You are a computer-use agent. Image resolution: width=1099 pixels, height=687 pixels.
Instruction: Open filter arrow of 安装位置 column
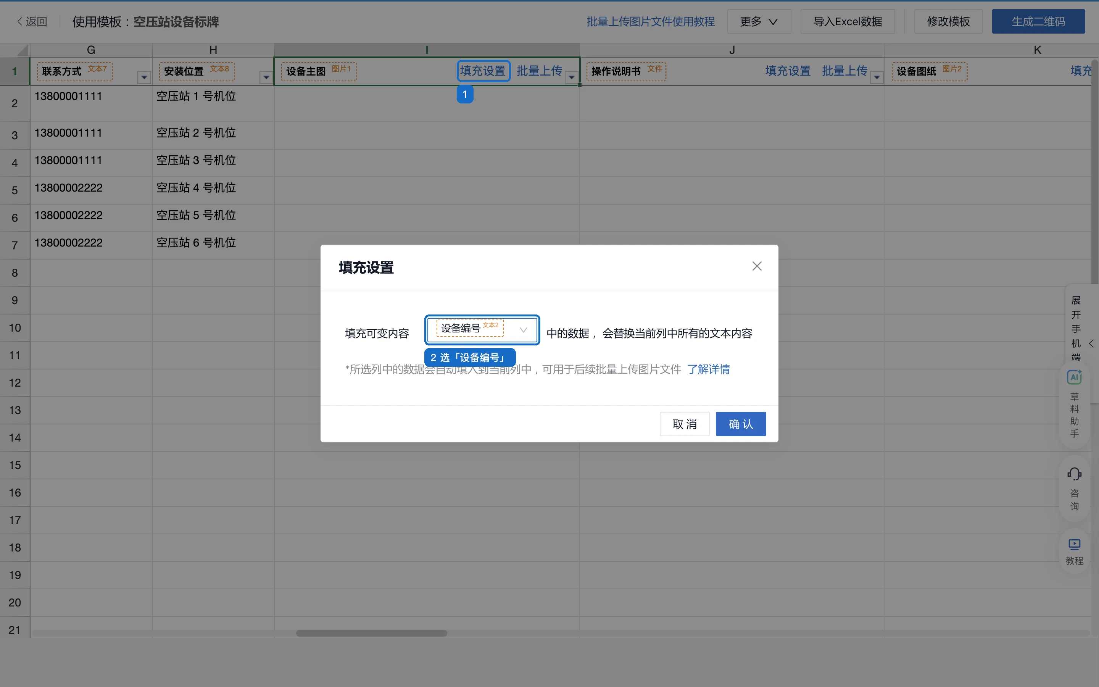click(x=266, y=77)
